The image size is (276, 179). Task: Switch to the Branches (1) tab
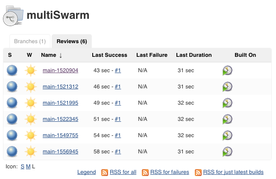(30, 41)
